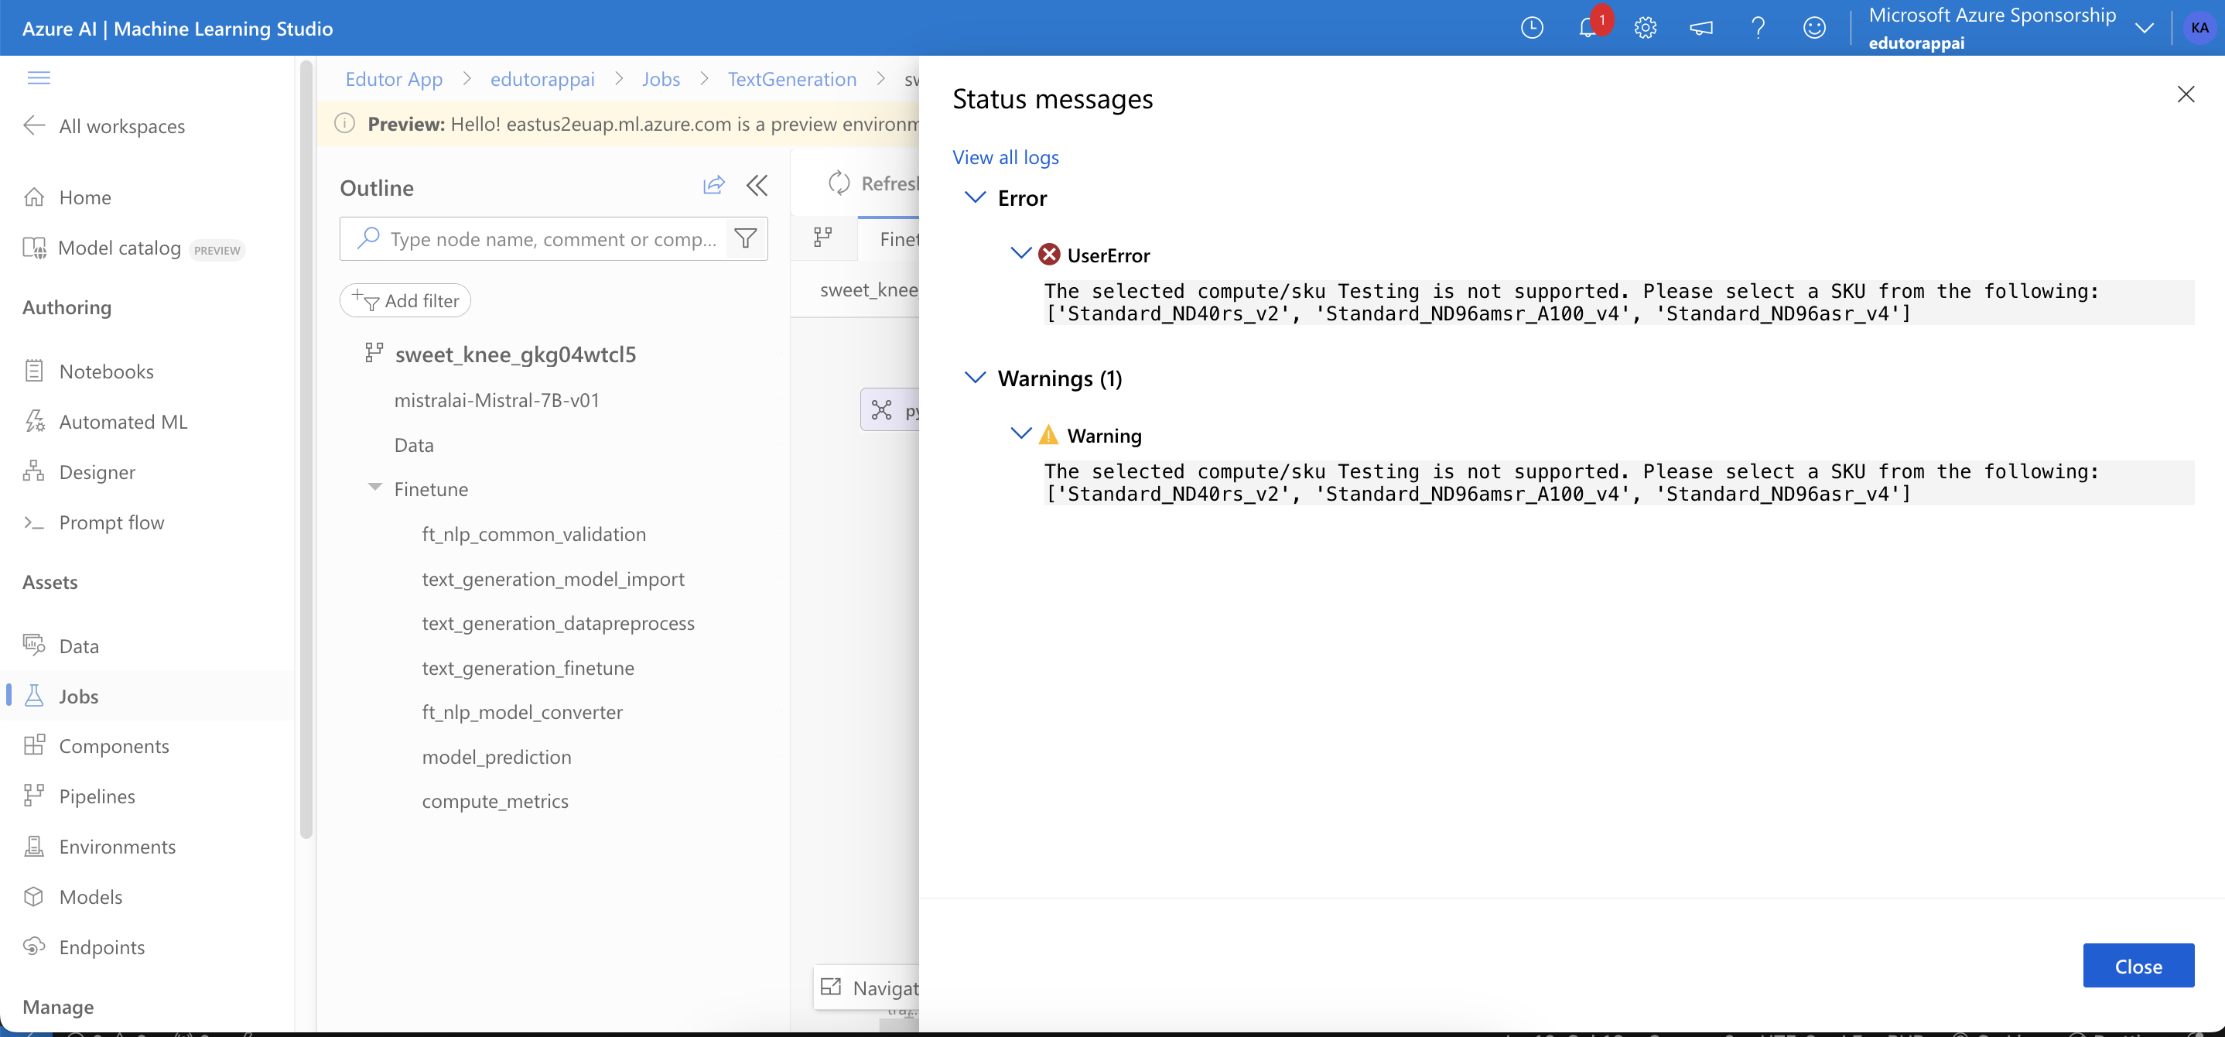Collapse the Warning message entry
Image resolution: width=2225 pixels, height=1037 pixels.
1021,433
